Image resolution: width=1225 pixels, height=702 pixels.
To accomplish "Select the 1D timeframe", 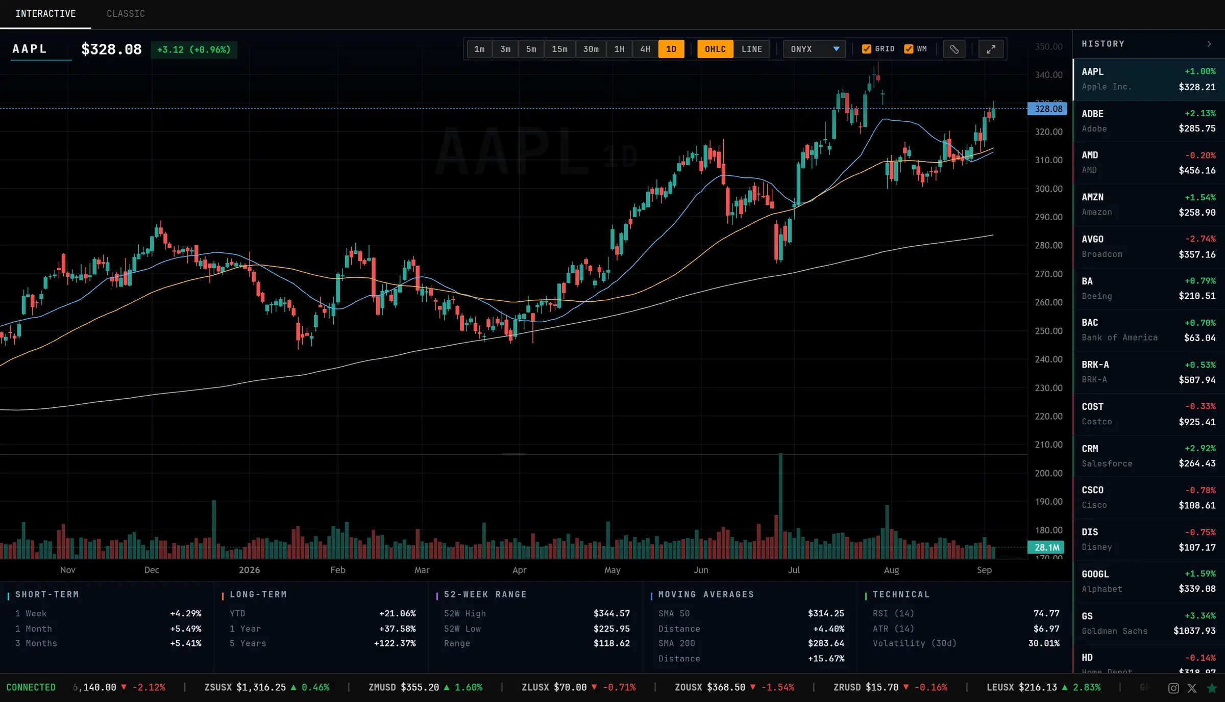I will point(671,49).
